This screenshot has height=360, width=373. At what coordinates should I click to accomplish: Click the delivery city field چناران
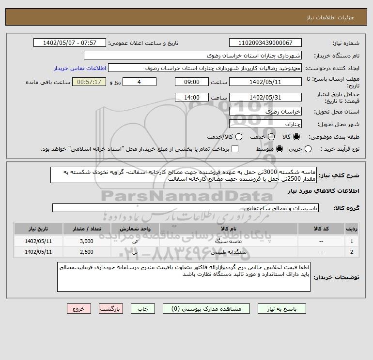click(265, 124)
